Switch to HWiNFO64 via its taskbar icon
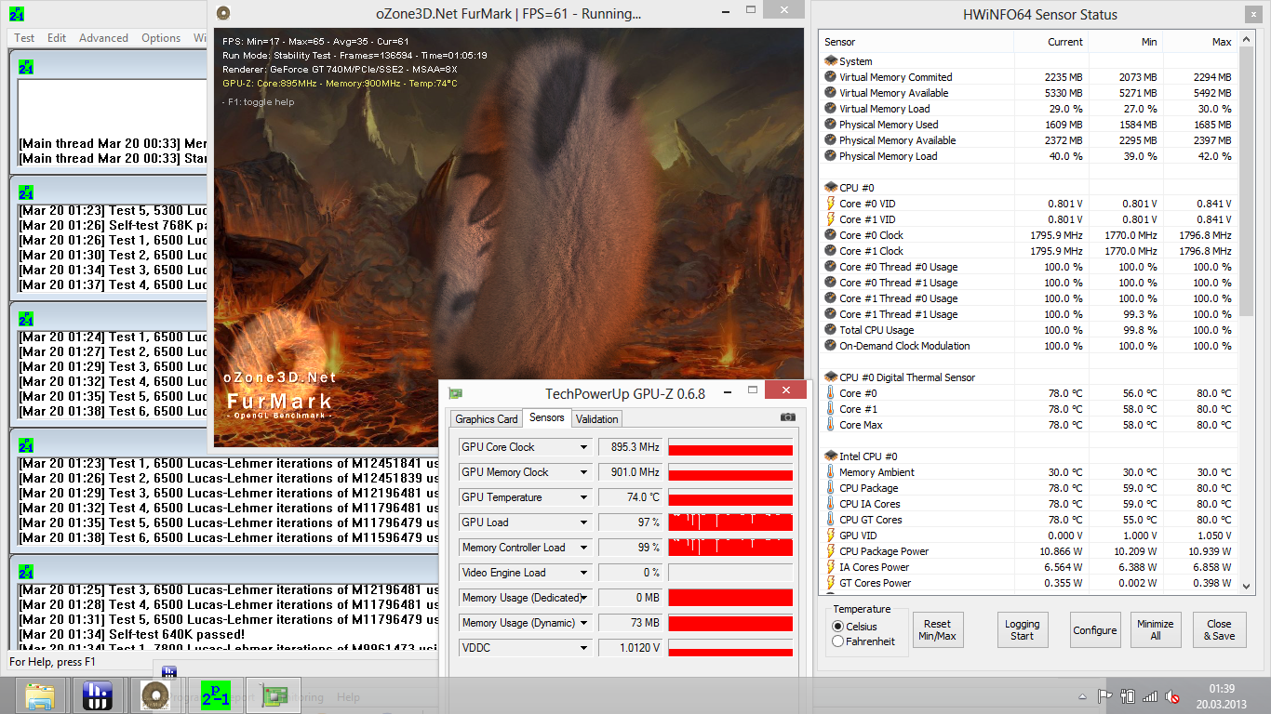 coord(98,695)
